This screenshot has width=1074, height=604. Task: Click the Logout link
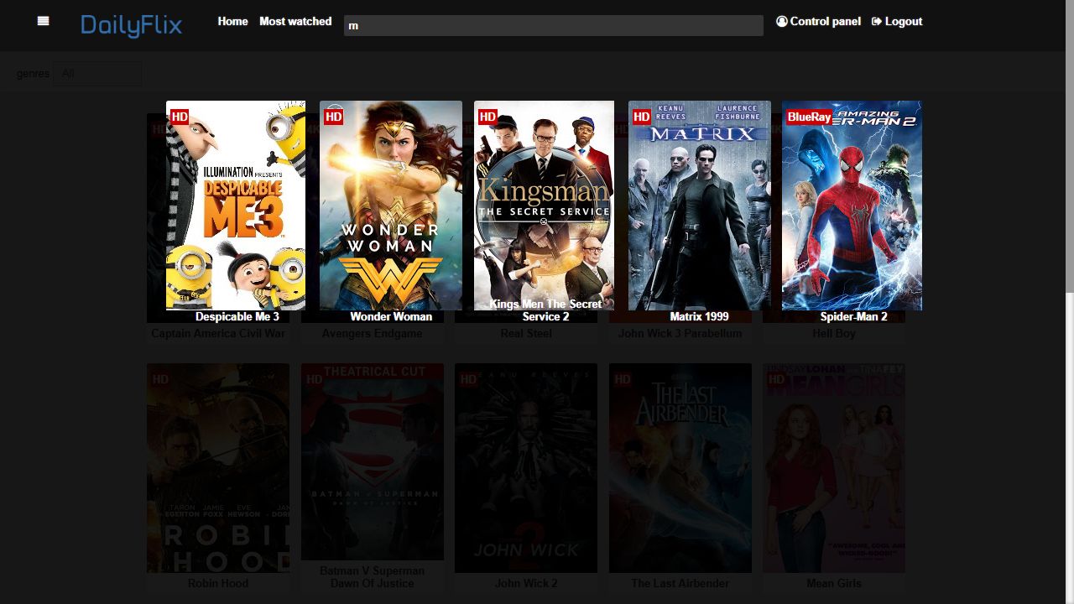[897, 21]
